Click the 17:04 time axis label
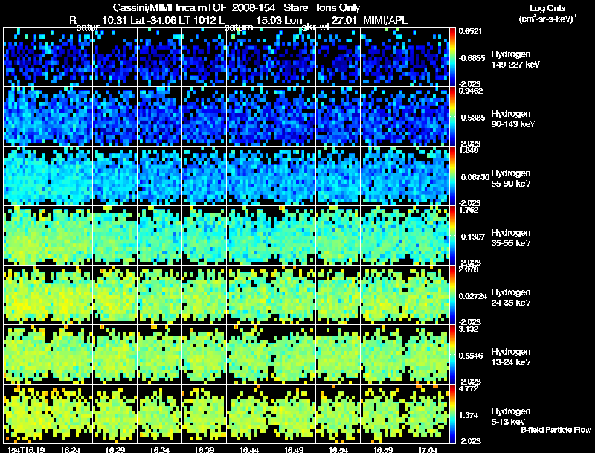 427,449
